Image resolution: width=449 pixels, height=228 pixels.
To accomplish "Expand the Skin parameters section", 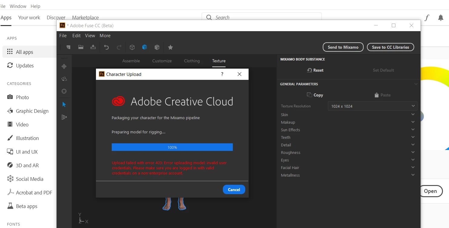I will [x=348, y=115].
